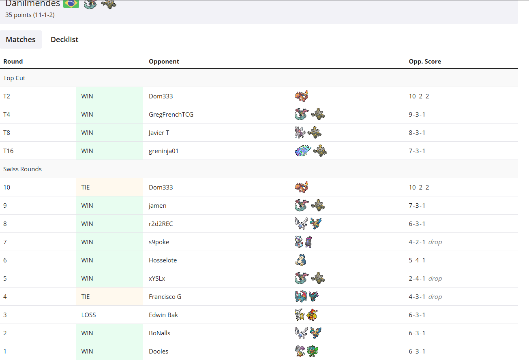This screenshot has width=529, height=360.
Task: Click first deck icon in Javier T row
Action: click(x=300, y=132)
